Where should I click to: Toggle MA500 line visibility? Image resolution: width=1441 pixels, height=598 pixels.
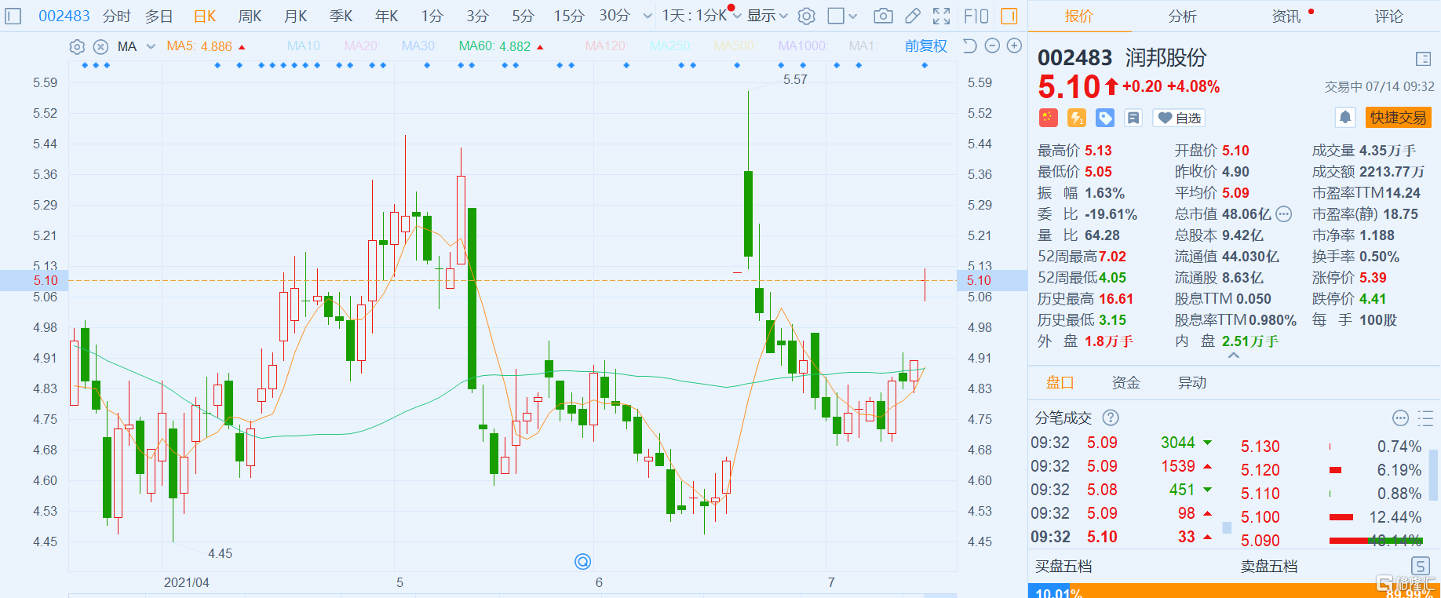click(x=734, y=46)
